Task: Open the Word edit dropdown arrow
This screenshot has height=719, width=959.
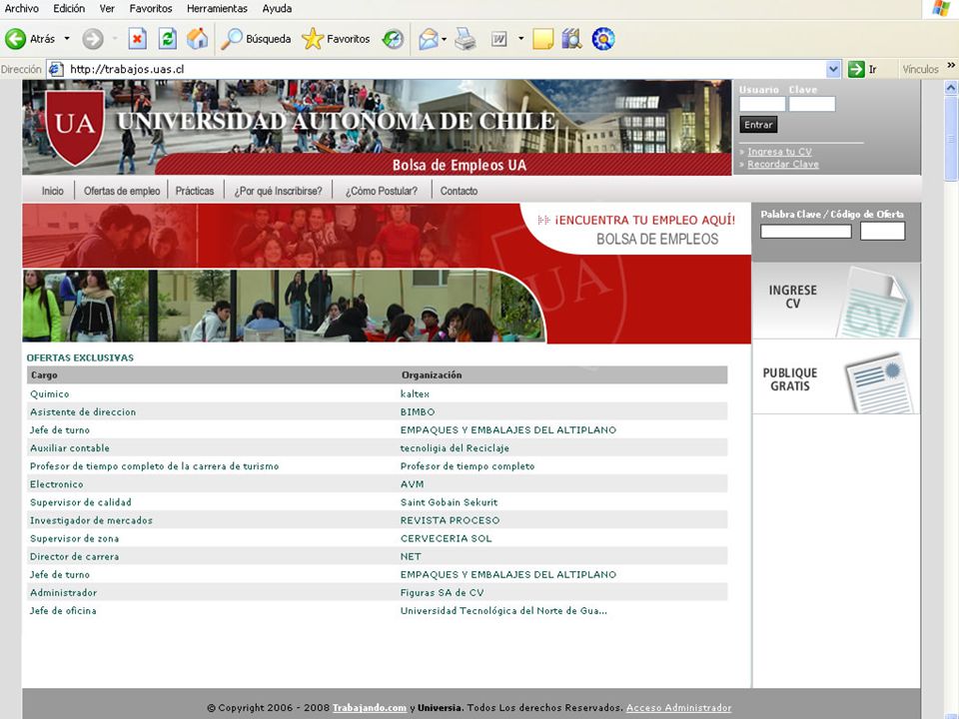Action: click(521, 39)
